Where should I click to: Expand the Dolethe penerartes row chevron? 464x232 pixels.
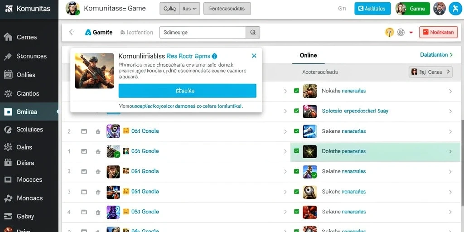pyautogui.click(x=450, y=151)
